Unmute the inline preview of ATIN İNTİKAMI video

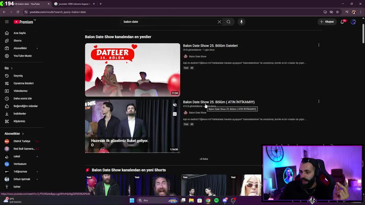pos(175,105)
